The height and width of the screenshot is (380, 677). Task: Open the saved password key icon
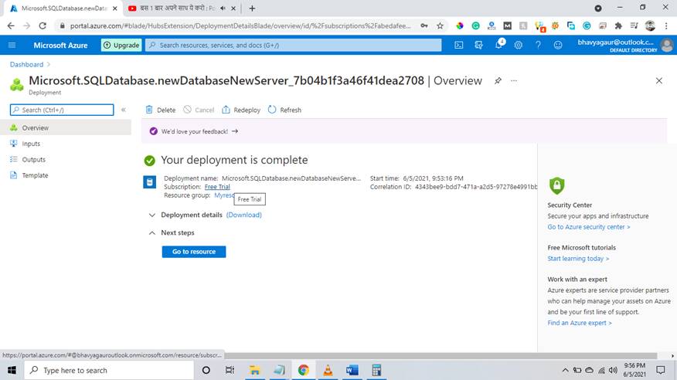pyautogui.click(x=424, y=26)
